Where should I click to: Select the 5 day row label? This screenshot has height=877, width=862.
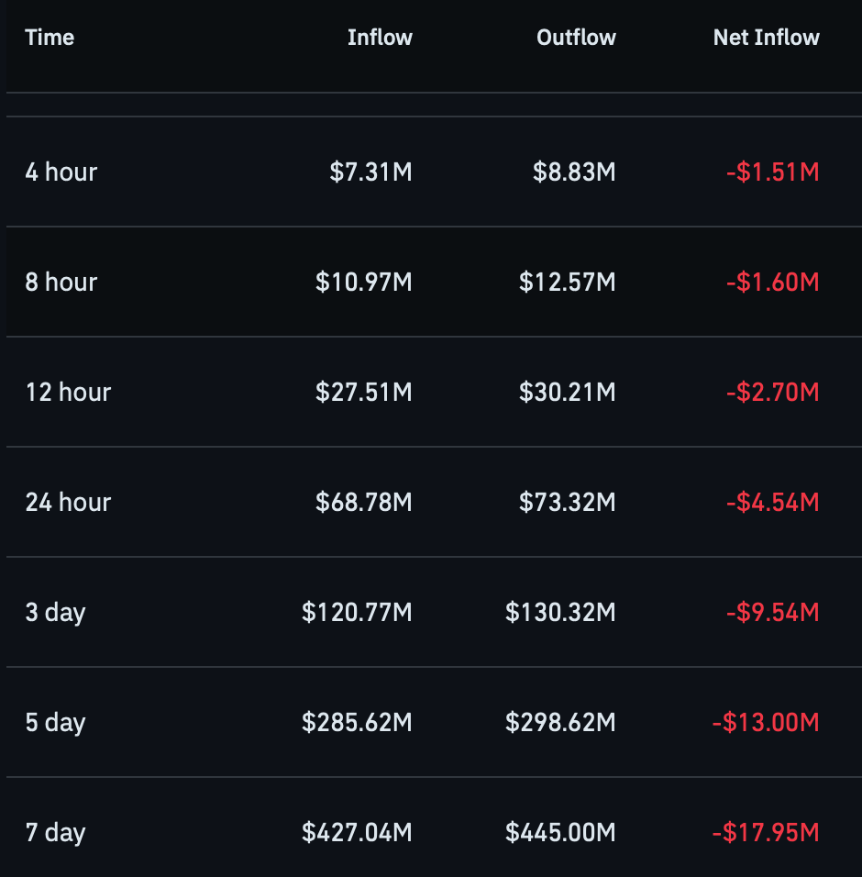(55, 723)
